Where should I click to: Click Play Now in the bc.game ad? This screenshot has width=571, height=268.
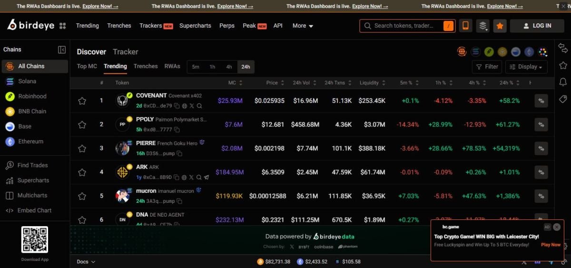pos(551,245)
